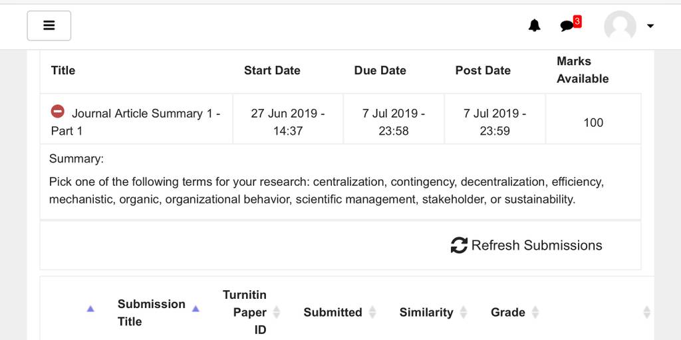The height and width of the screenshot is (340, 681).
Task: Open Journal Article Summary 1 - Part 1
Action: point(136,122)
